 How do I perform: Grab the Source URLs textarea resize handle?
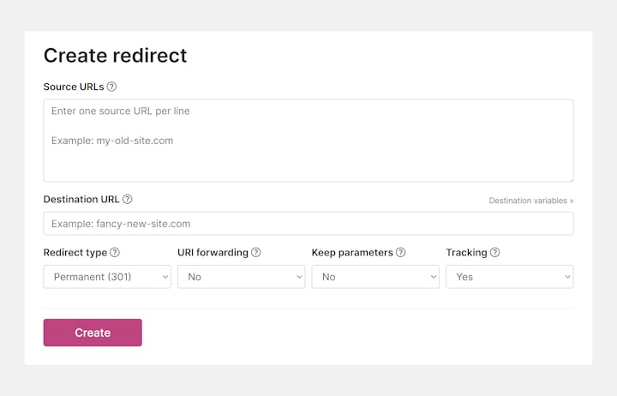point(570,178)
